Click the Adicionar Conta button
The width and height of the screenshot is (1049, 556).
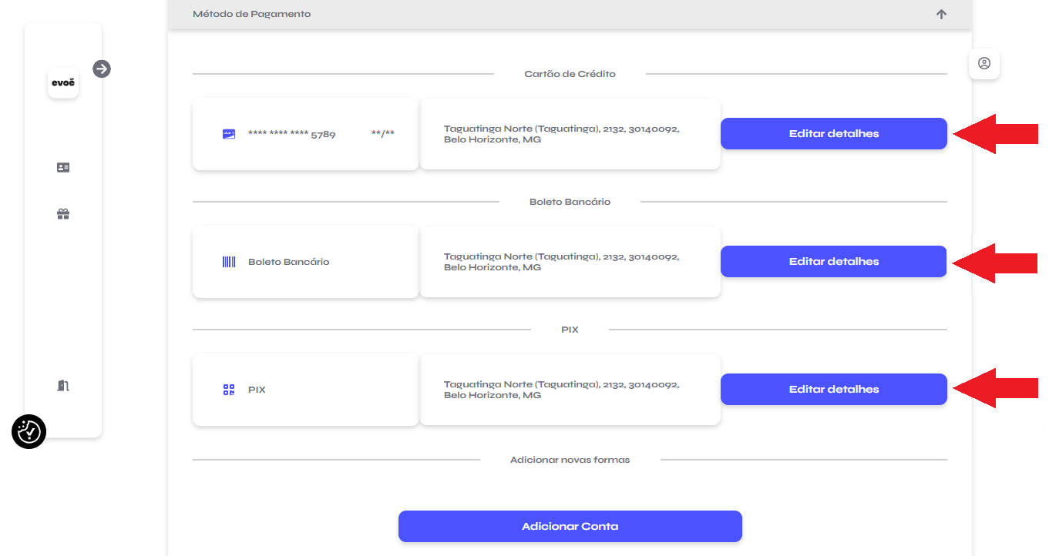pos(570,527)
